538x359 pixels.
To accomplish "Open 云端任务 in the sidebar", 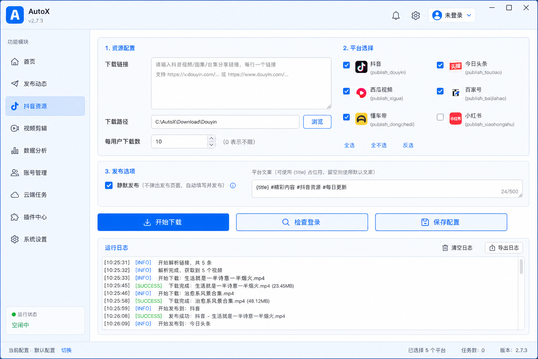I will [x=45, y=195].
